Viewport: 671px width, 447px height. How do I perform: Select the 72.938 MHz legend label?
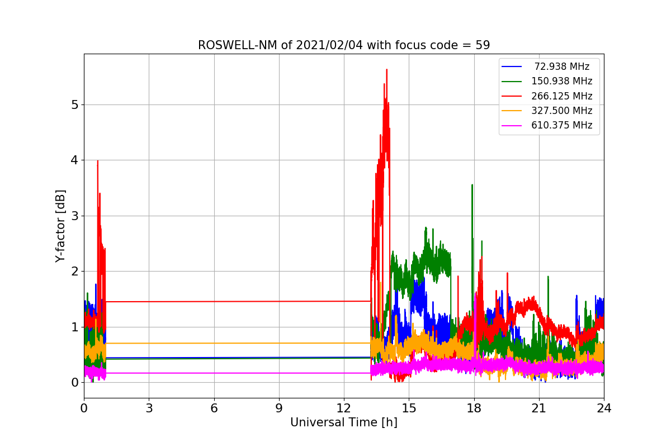point(562,66)
